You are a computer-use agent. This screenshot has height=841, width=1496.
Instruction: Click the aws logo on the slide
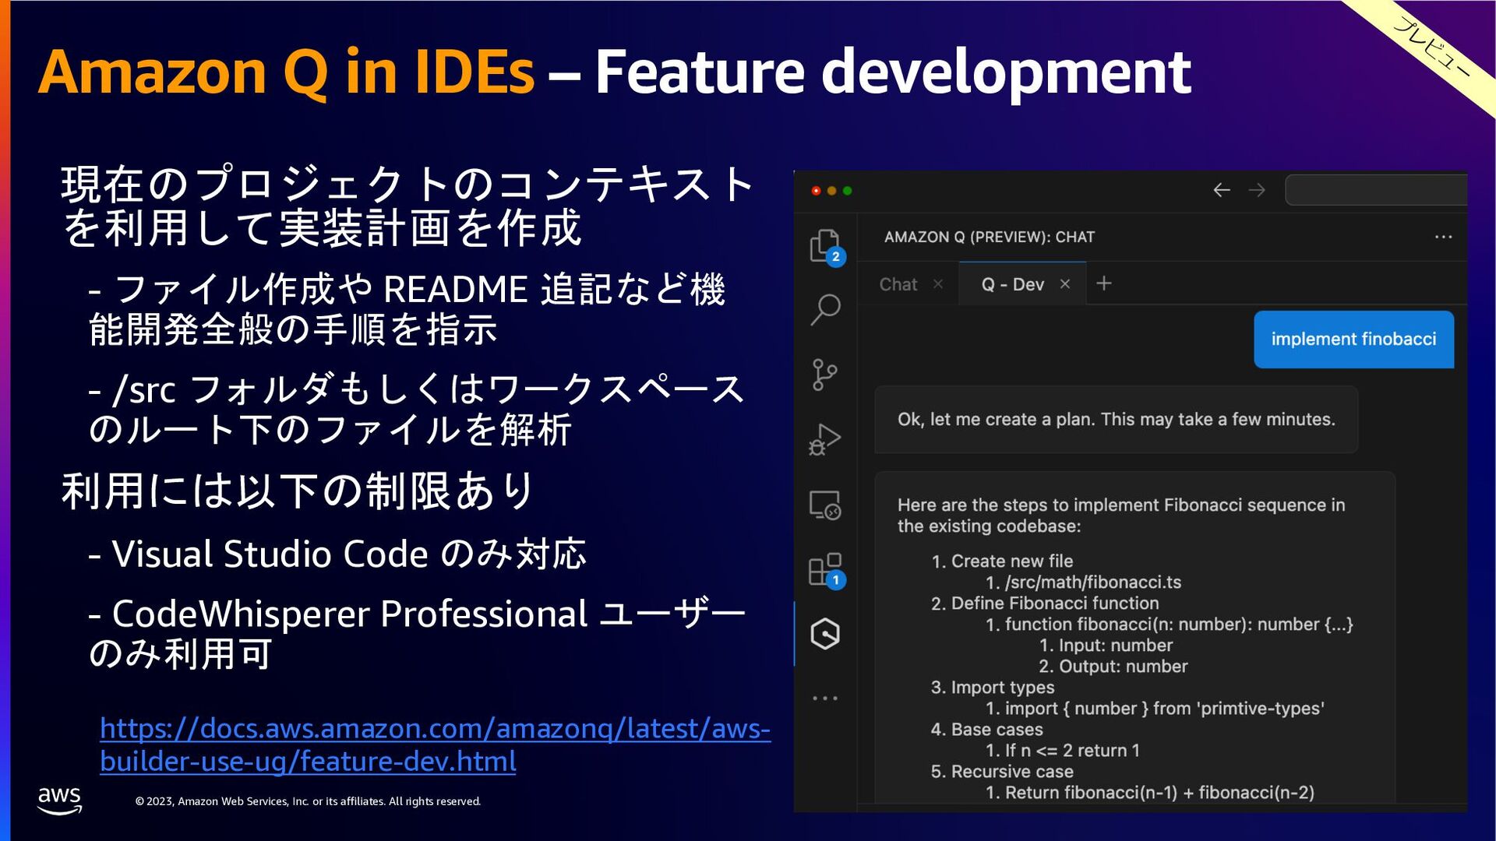[59, 800]
